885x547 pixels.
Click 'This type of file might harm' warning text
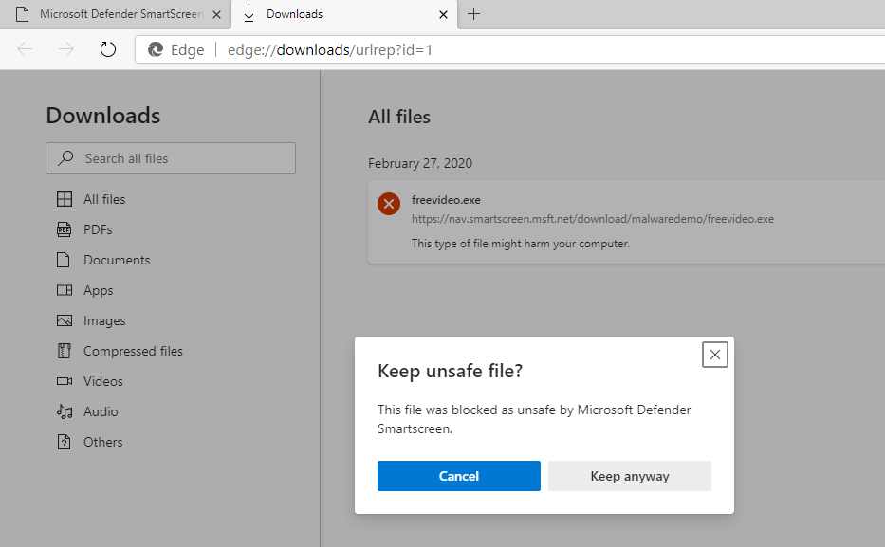(x=521, y=244)
